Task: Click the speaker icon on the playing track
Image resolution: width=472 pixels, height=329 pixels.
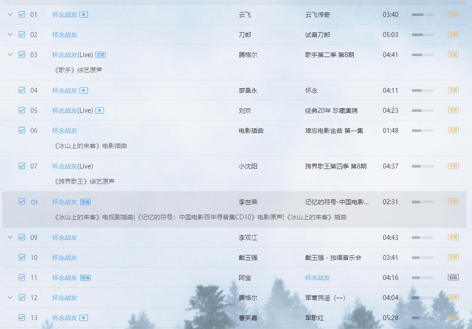Action: [x=34, y=202]
